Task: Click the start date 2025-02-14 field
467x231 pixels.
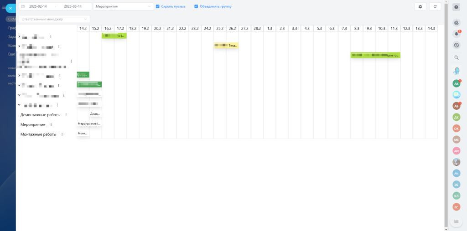Action: [38, 6]
